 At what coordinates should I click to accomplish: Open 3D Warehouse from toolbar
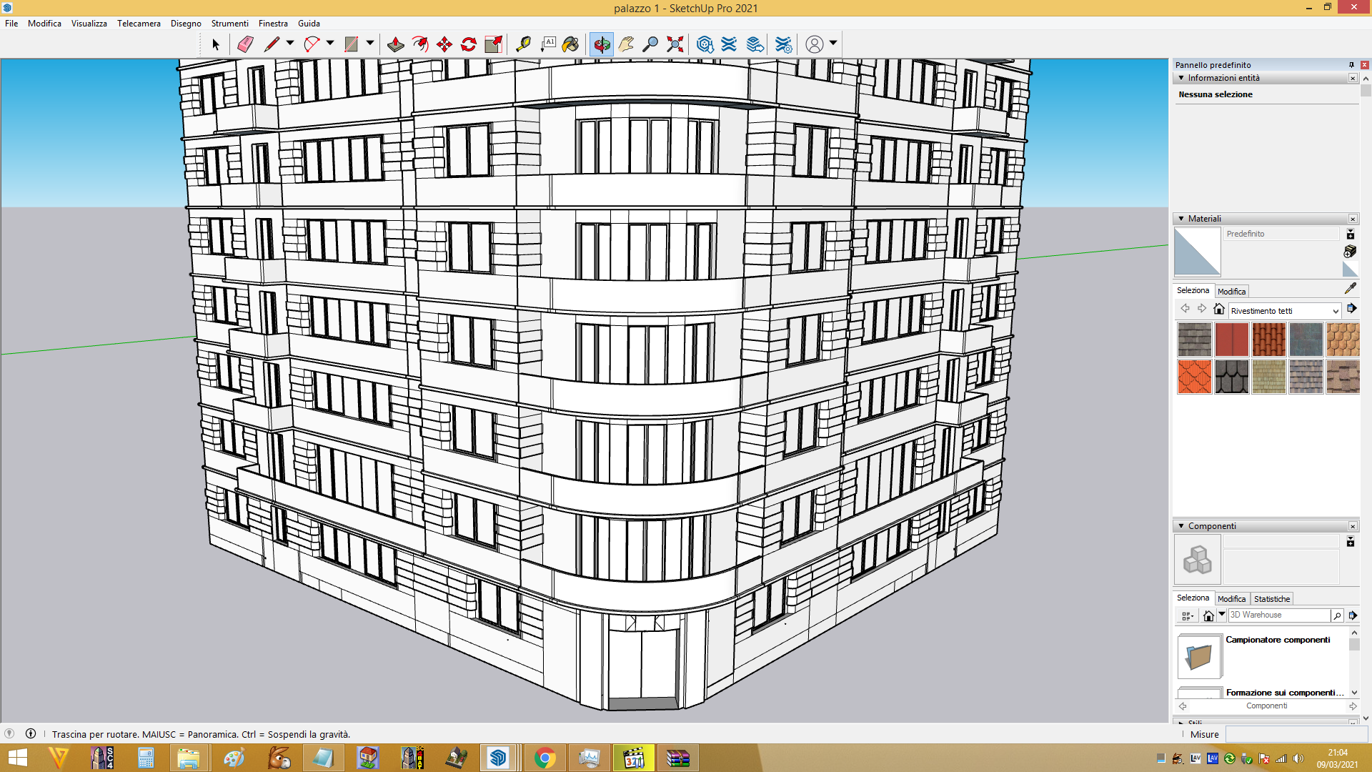point(705,44)
